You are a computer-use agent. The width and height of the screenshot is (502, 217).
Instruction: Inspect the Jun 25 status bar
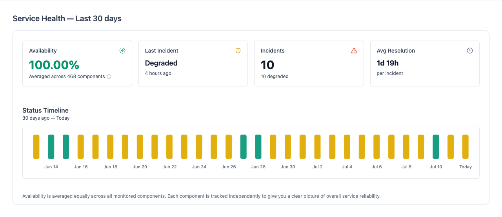click(x=214, y=147)
